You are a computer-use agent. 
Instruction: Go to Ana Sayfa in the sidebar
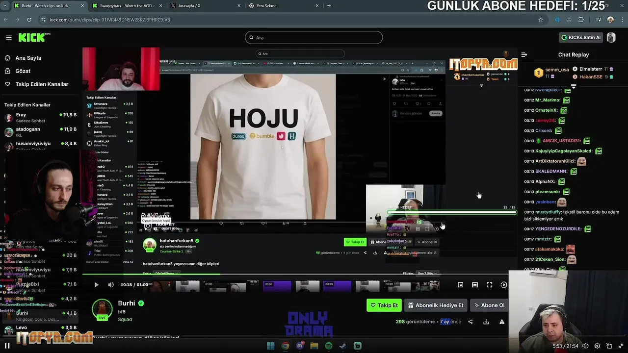(x=28, y=58)
